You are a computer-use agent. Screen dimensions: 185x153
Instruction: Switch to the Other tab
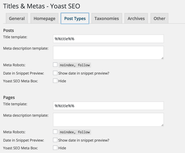(x=159, y=19)
